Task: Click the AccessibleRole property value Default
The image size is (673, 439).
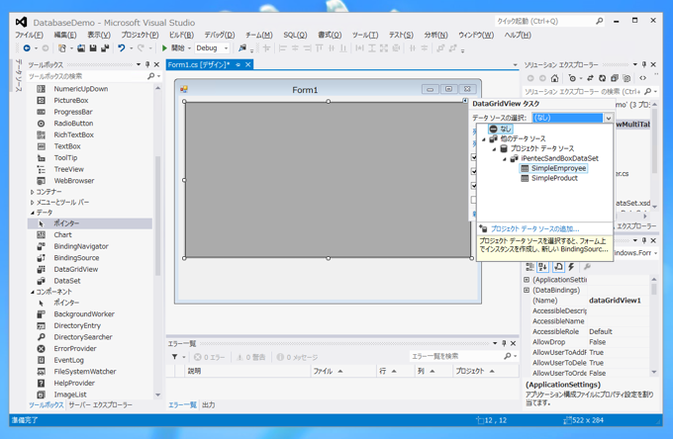Action: [601, 331]
